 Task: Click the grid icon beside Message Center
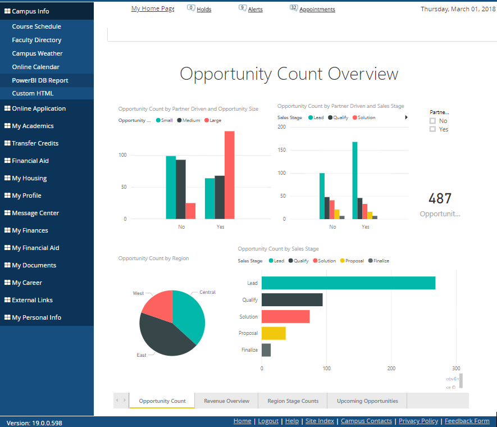pos(7,213)
